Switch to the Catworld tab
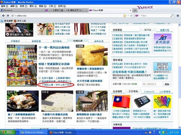Viewport: 181px width, 135px height. point(149,92)
